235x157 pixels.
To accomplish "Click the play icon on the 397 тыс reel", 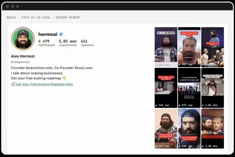I will 180,65.
